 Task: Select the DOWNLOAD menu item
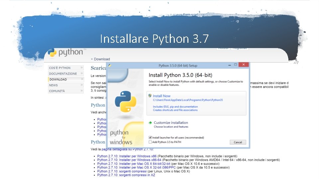click(x=66, y=79)
